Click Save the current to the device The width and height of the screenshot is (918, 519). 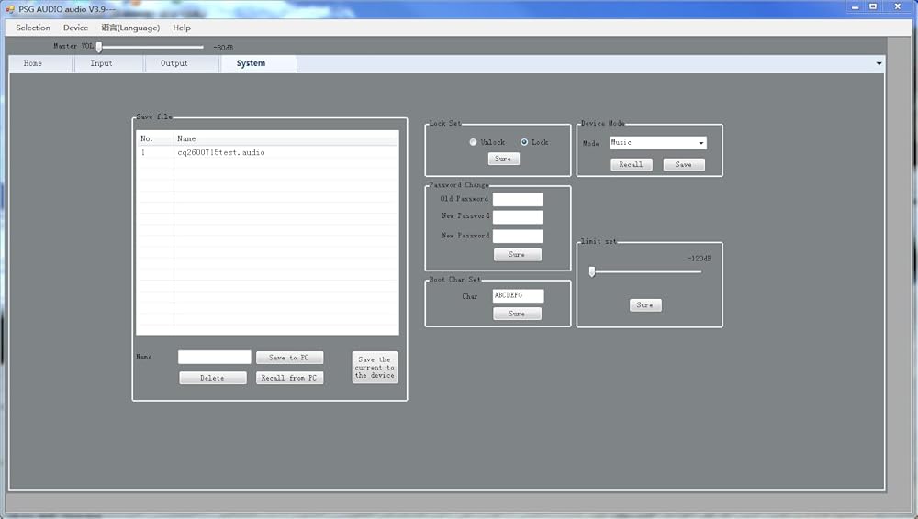coord(375,367)
